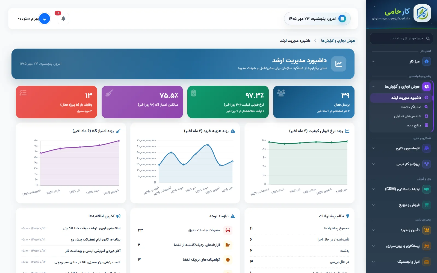Viewport: 437px width, 273px height.
Task: Click the وظایف باز red summary card
Action: (x=57, y=102)
